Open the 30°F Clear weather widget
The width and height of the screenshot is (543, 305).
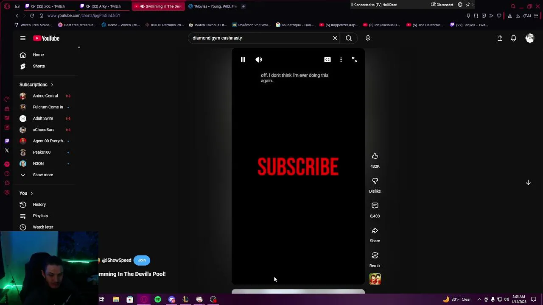point(457,299)
